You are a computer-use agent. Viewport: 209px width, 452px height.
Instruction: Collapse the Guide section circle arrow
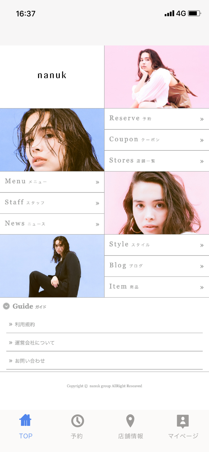(x=6, y=306)
